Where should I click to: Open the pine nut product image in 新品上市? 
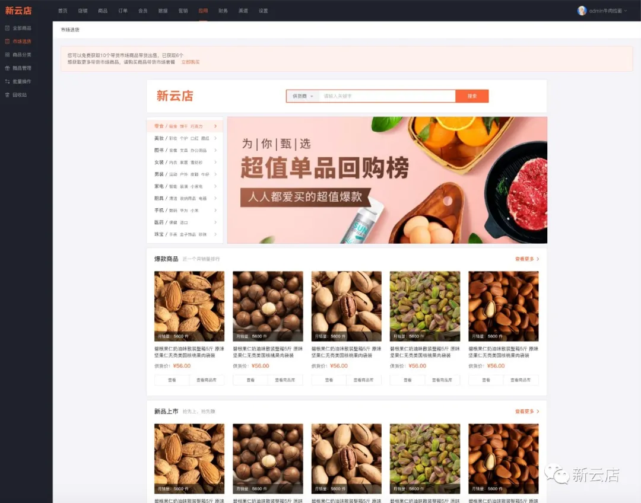tap(503, 459)
